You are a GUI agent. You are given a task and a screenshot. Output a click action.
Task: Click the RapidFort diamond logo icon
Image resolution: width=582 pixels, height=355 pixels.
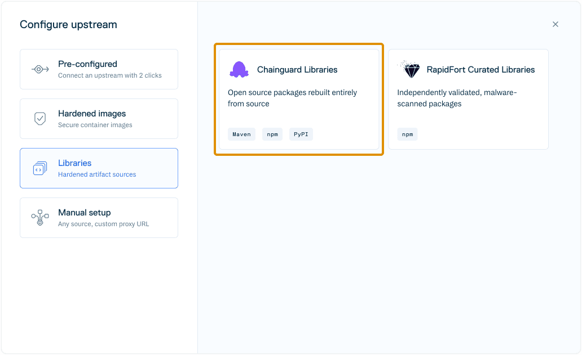click(x=409, y=69)
